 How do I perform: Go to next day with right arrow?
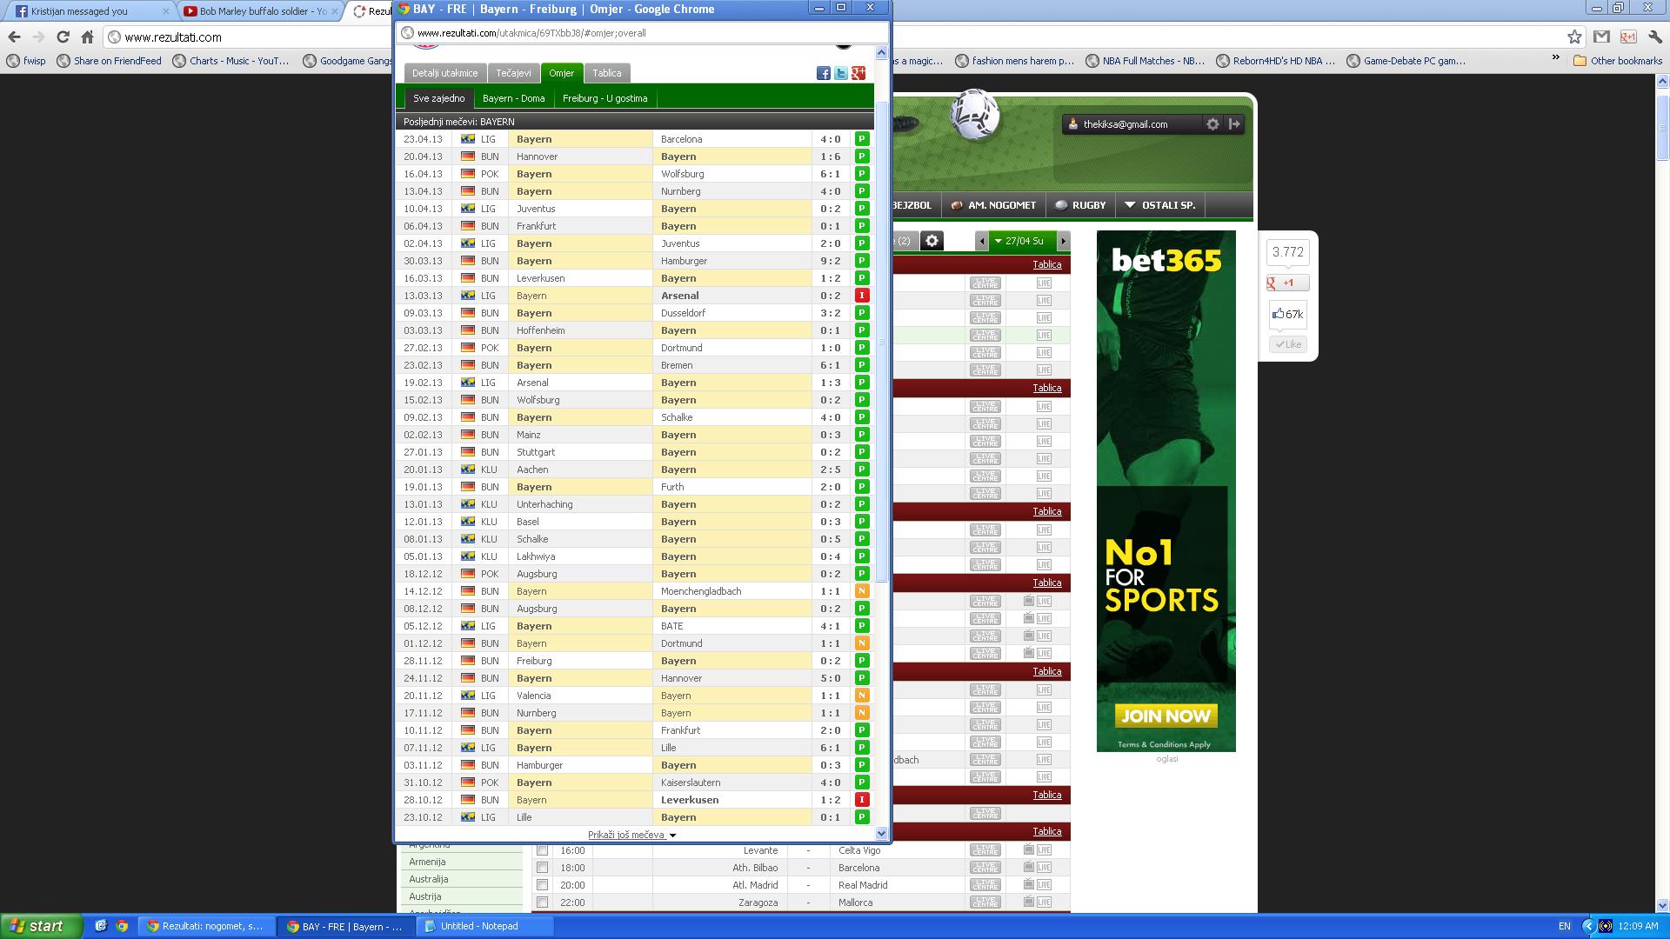[1063, 241]
